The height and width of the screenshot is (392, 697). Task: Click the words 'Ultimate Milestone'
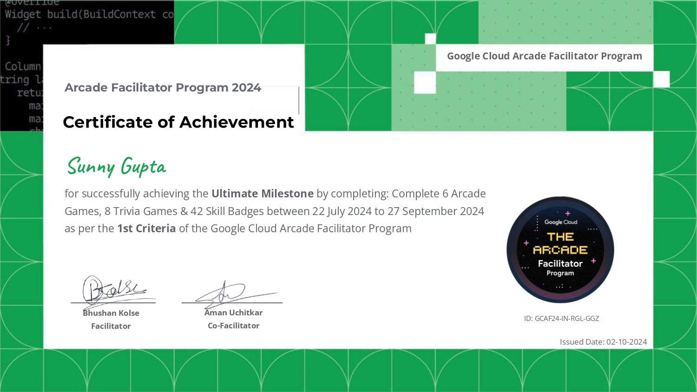[x=263, y=194]
